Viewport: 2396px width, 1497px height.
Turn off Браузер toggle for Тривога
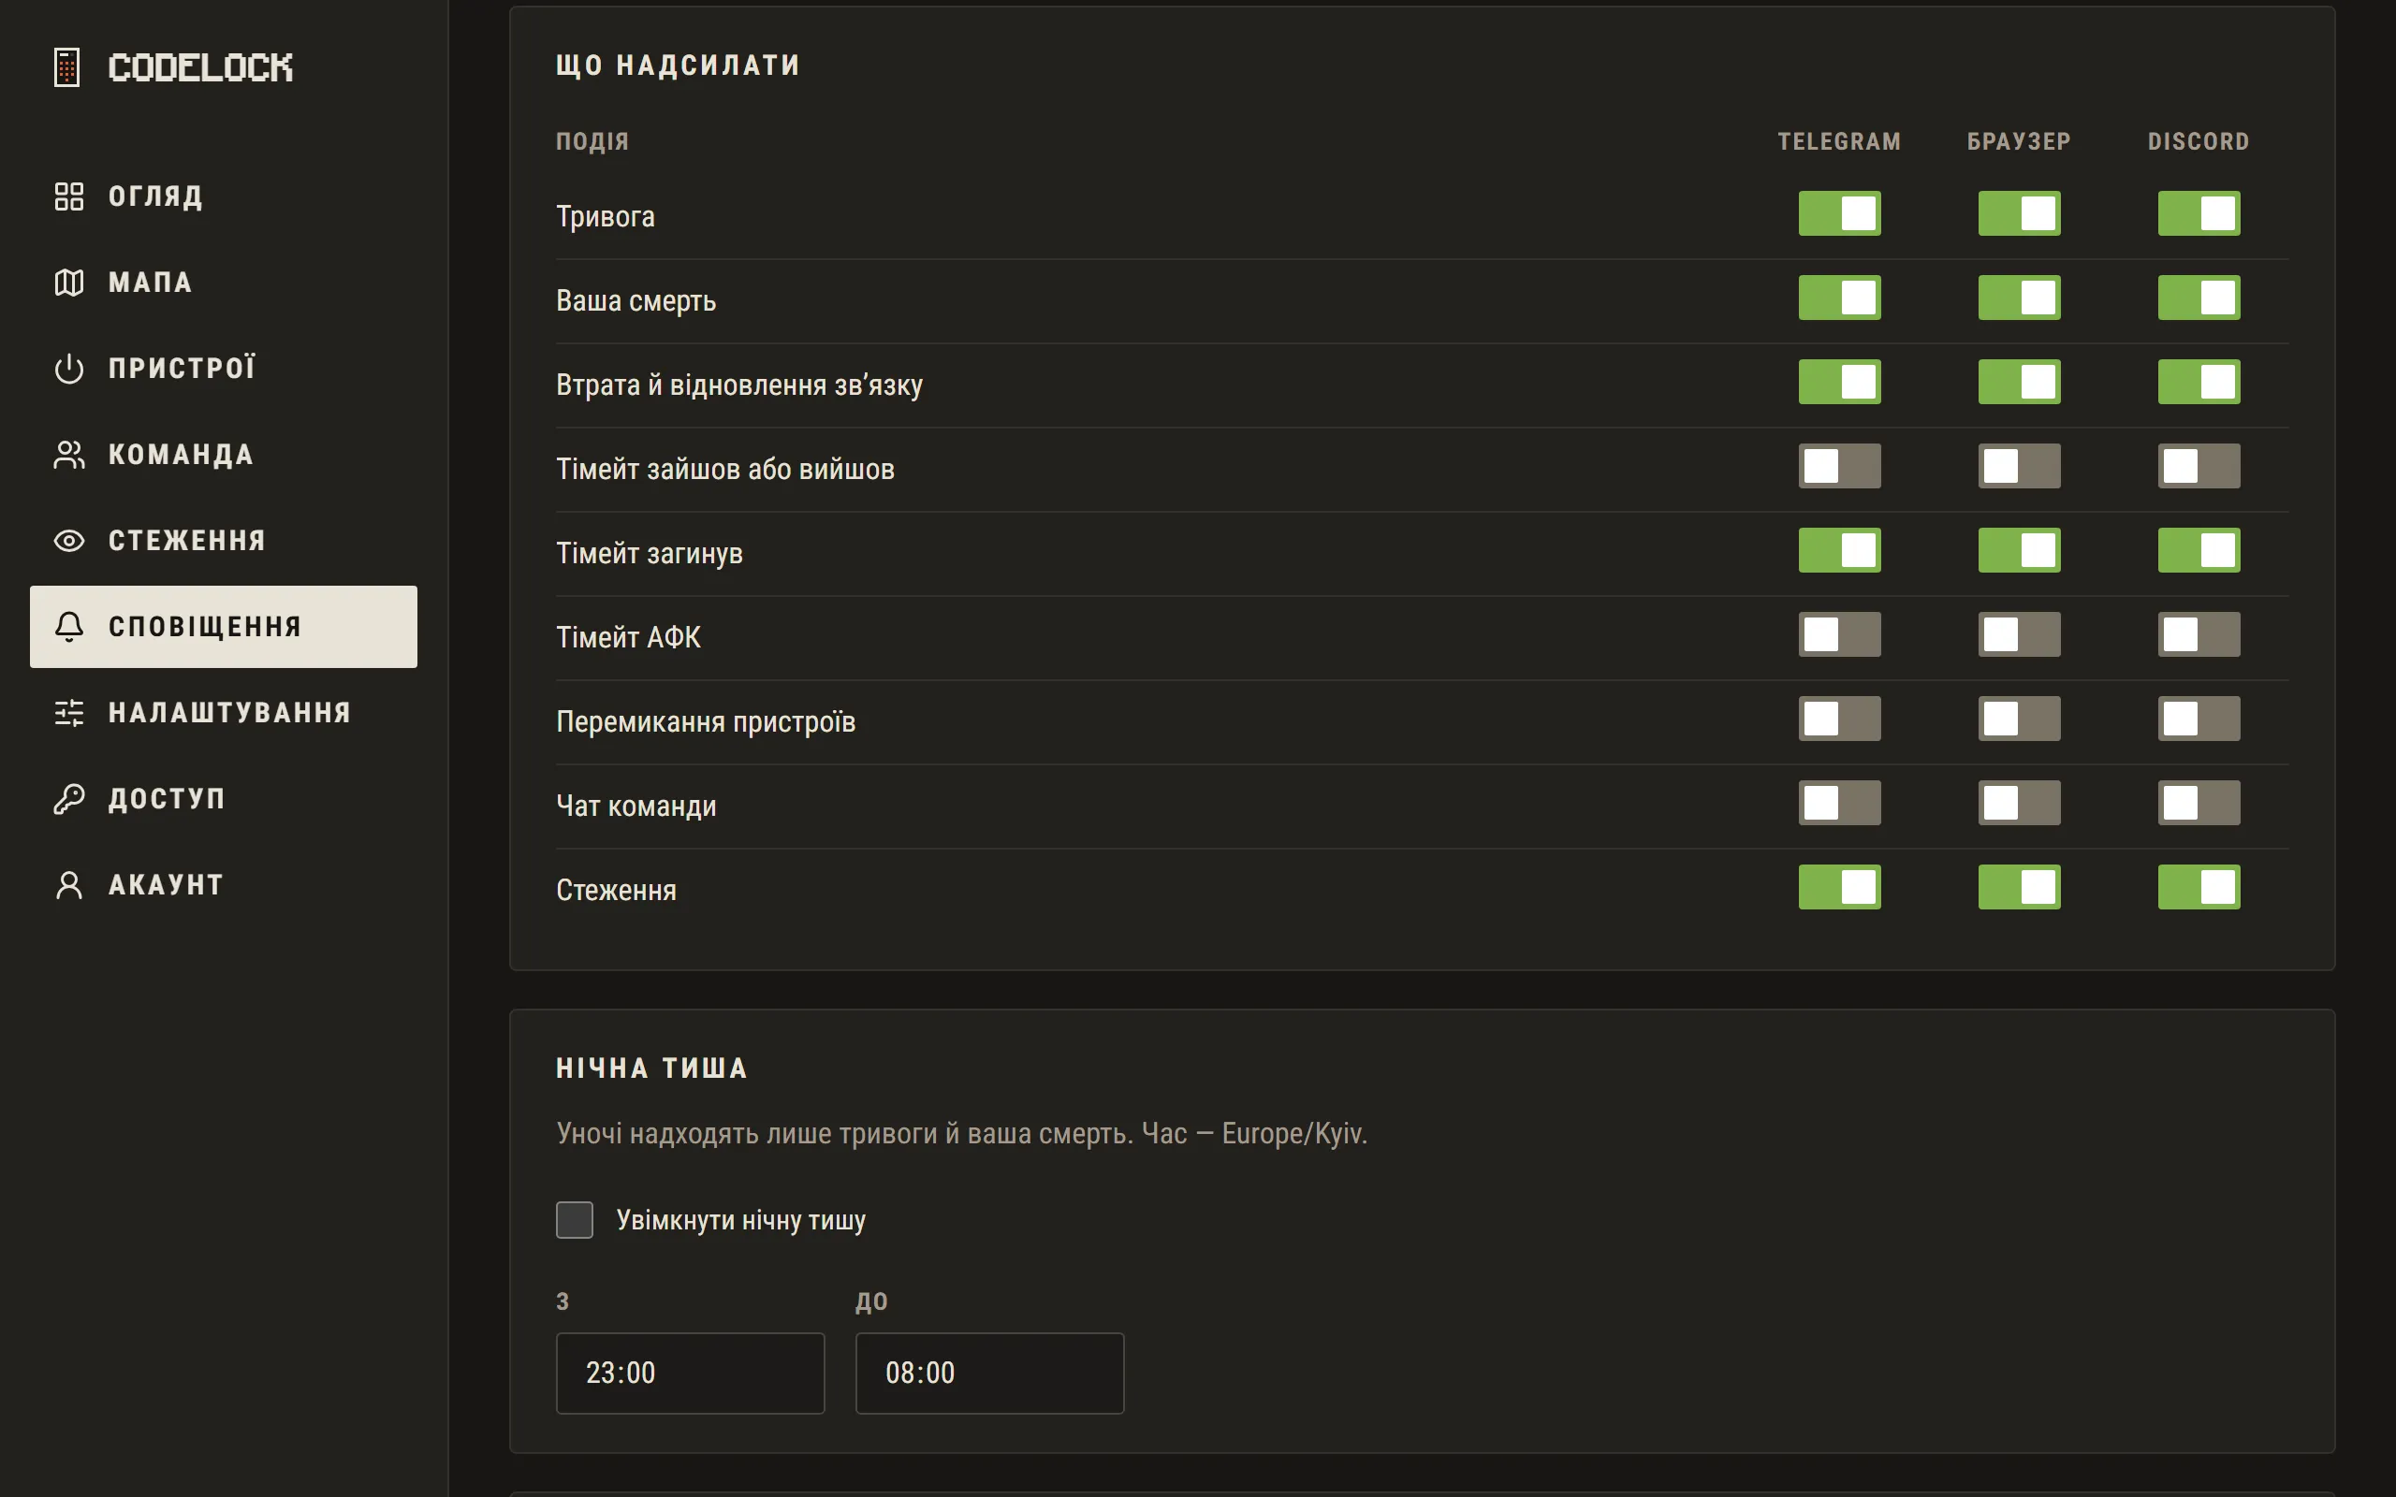click(2019, 213)
